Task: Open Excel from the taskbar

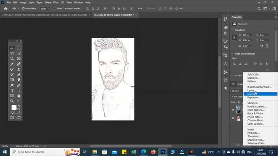Action: 134,152
